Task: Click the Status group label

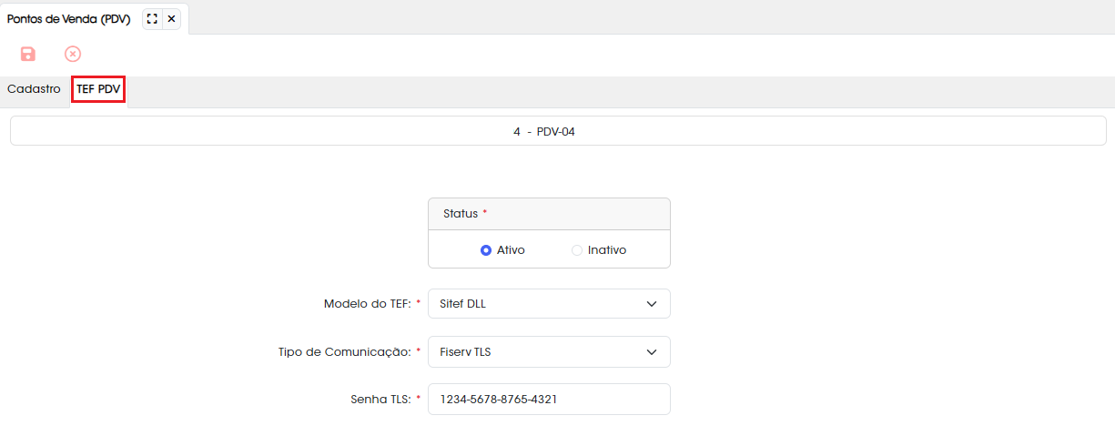Action: (461, 214)
